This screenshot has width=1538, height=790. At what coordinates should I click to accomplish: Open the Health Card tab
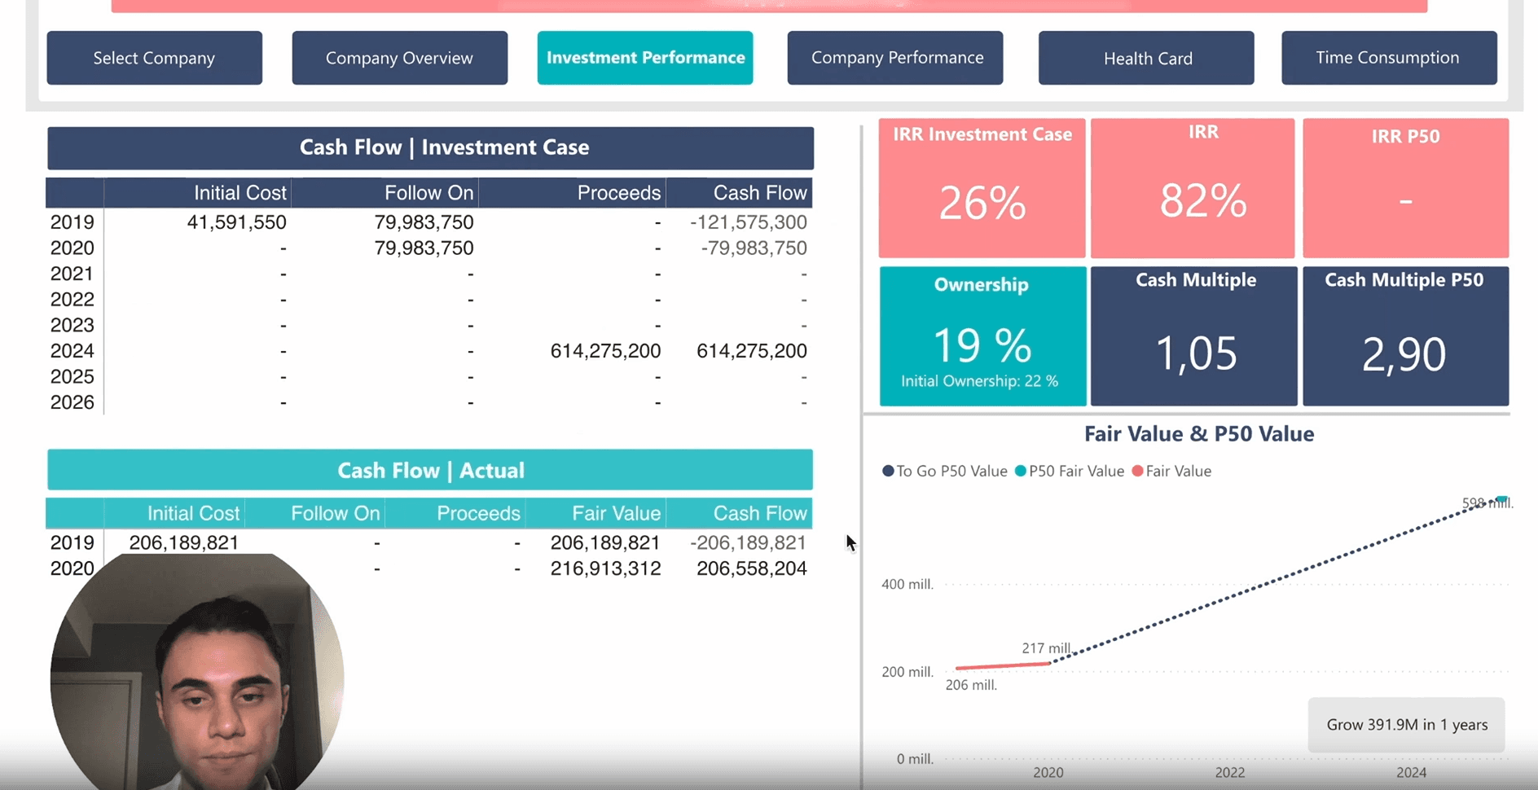tap(1146, 58)
